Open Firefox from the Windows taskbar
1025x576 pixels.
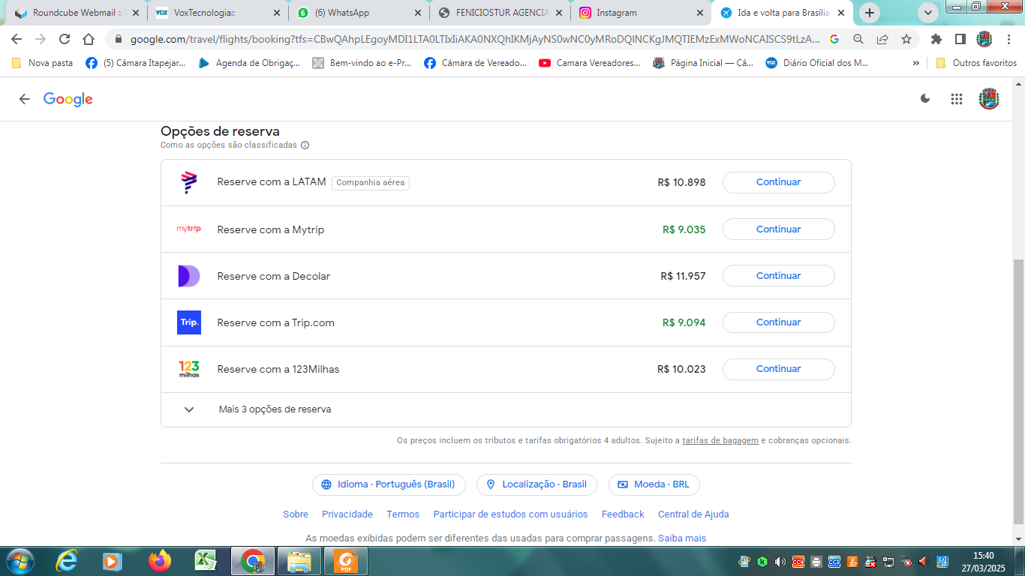click(x=159, y=561)
